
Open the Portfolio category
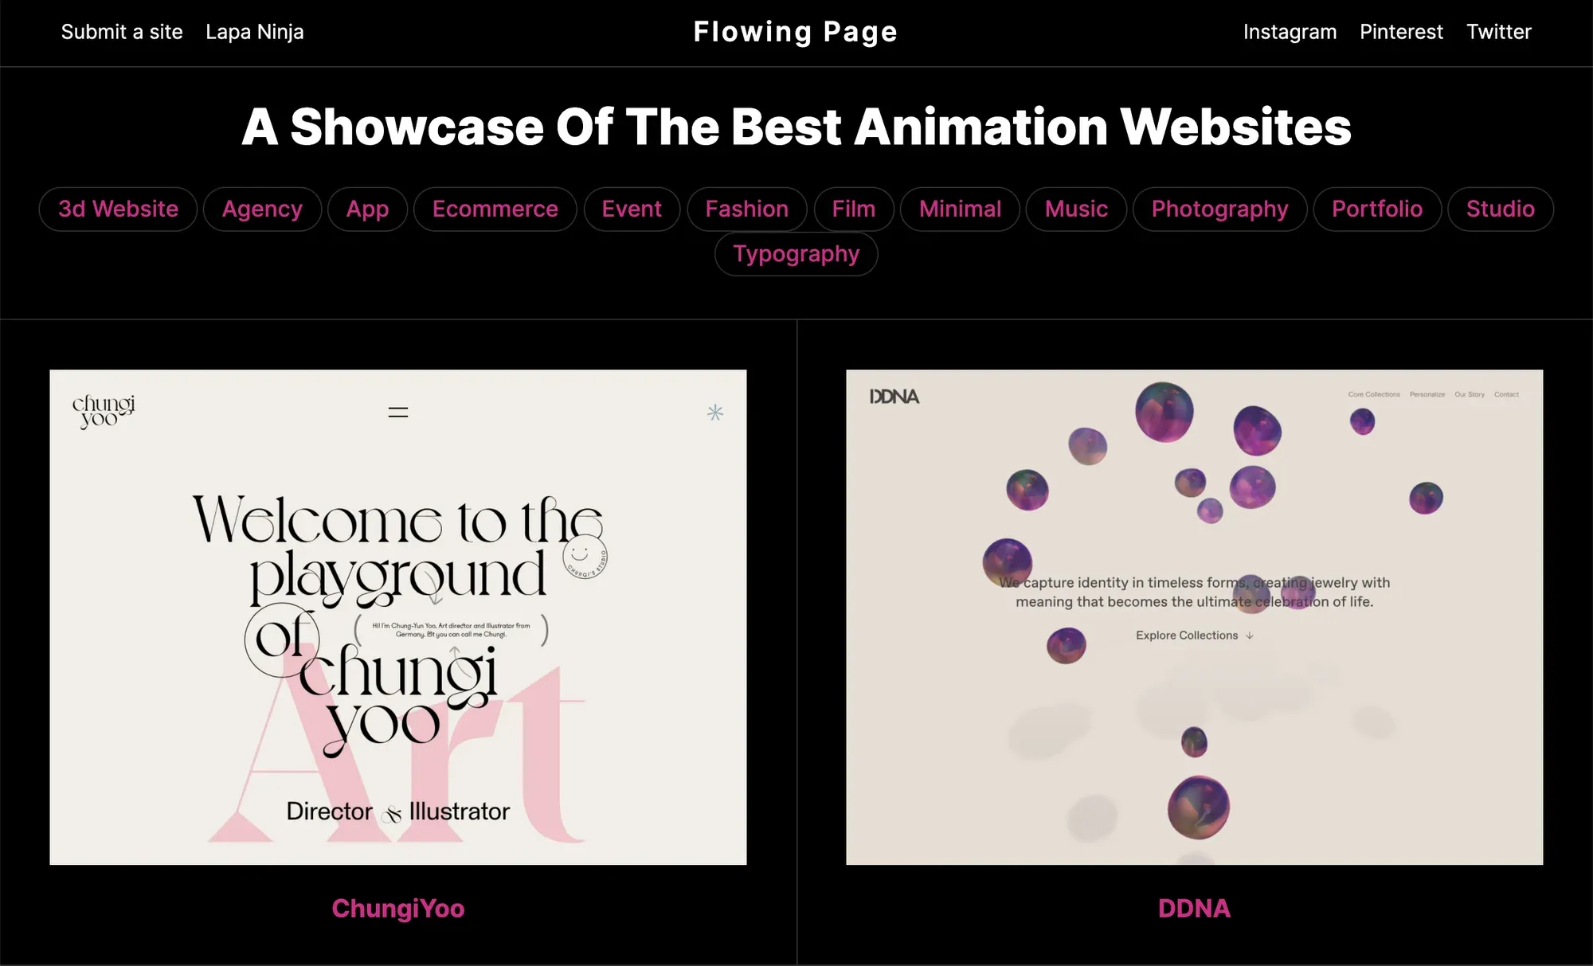coord(1376,209)
